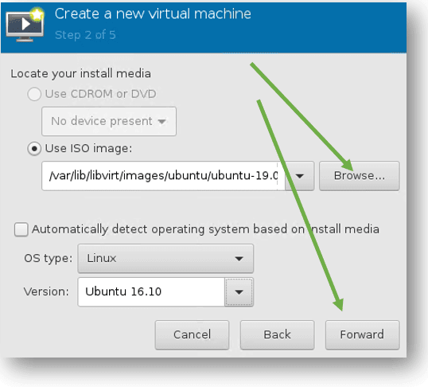This screenshot has width=428, height=387.
Task: Expand the Version dropdown arrow
Action: tap(239, 292)
